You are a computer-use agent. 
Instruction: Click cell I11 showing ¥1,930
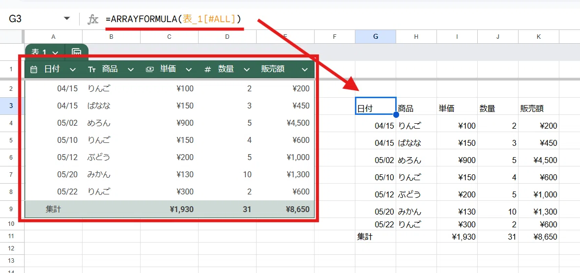[x=457, y=237]
